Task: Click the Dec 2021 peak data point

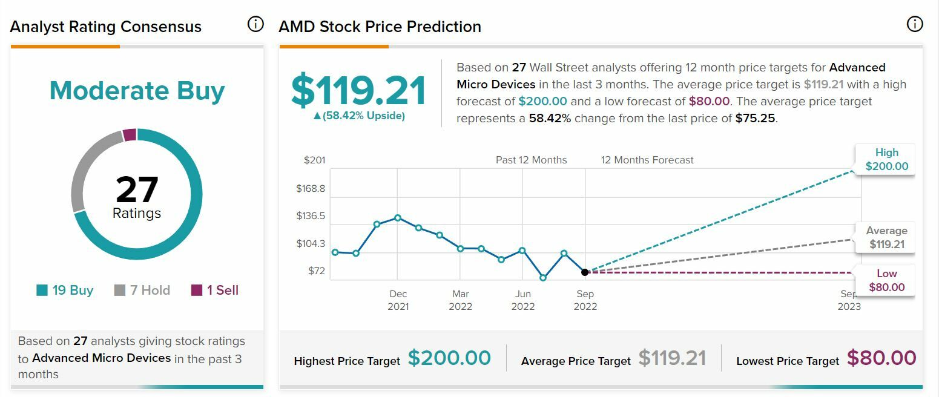Action: pyautogui.click(x=398, y=218)
